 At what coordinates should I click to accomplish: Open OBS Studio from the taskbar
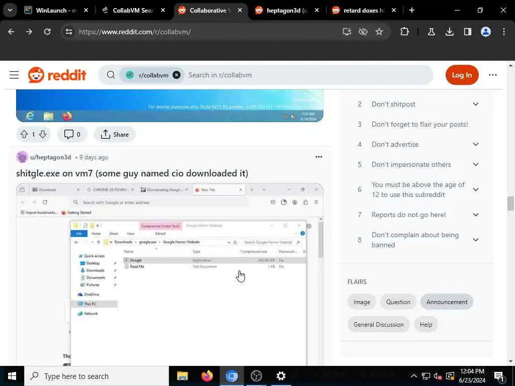[256, 376]
